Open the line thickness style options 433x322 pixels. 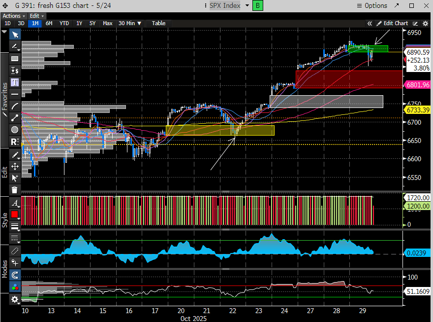(15, 226)
